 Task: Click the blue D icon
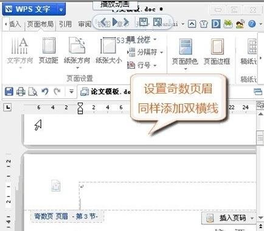click(216, 24)
